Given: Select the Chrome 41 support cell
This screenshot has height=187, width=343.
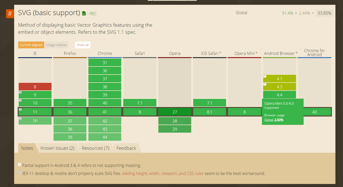Looking at the screenshot, I should [x=105, y=112].
